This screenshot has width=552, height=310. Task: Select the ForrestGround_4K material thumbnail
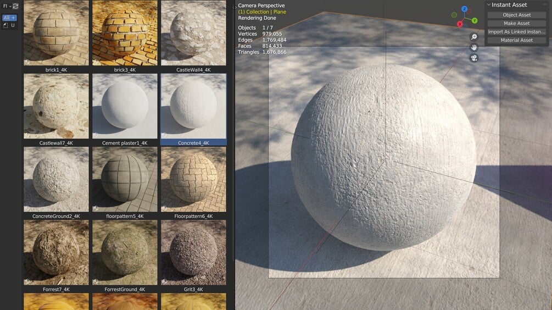point(125,253)
